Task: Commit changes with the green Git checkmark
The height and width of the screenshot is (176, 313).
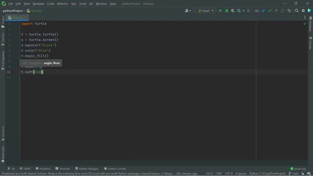Action: tap(270, 11)
